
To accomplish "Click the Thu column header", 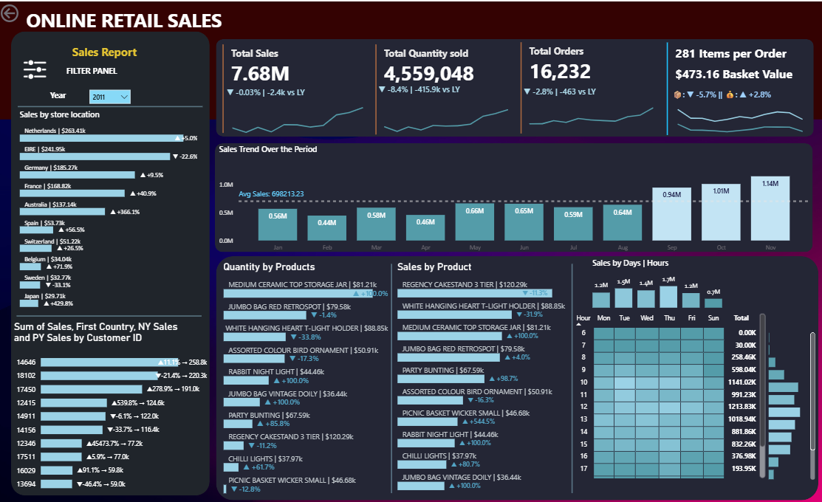I will coord(669,318).
